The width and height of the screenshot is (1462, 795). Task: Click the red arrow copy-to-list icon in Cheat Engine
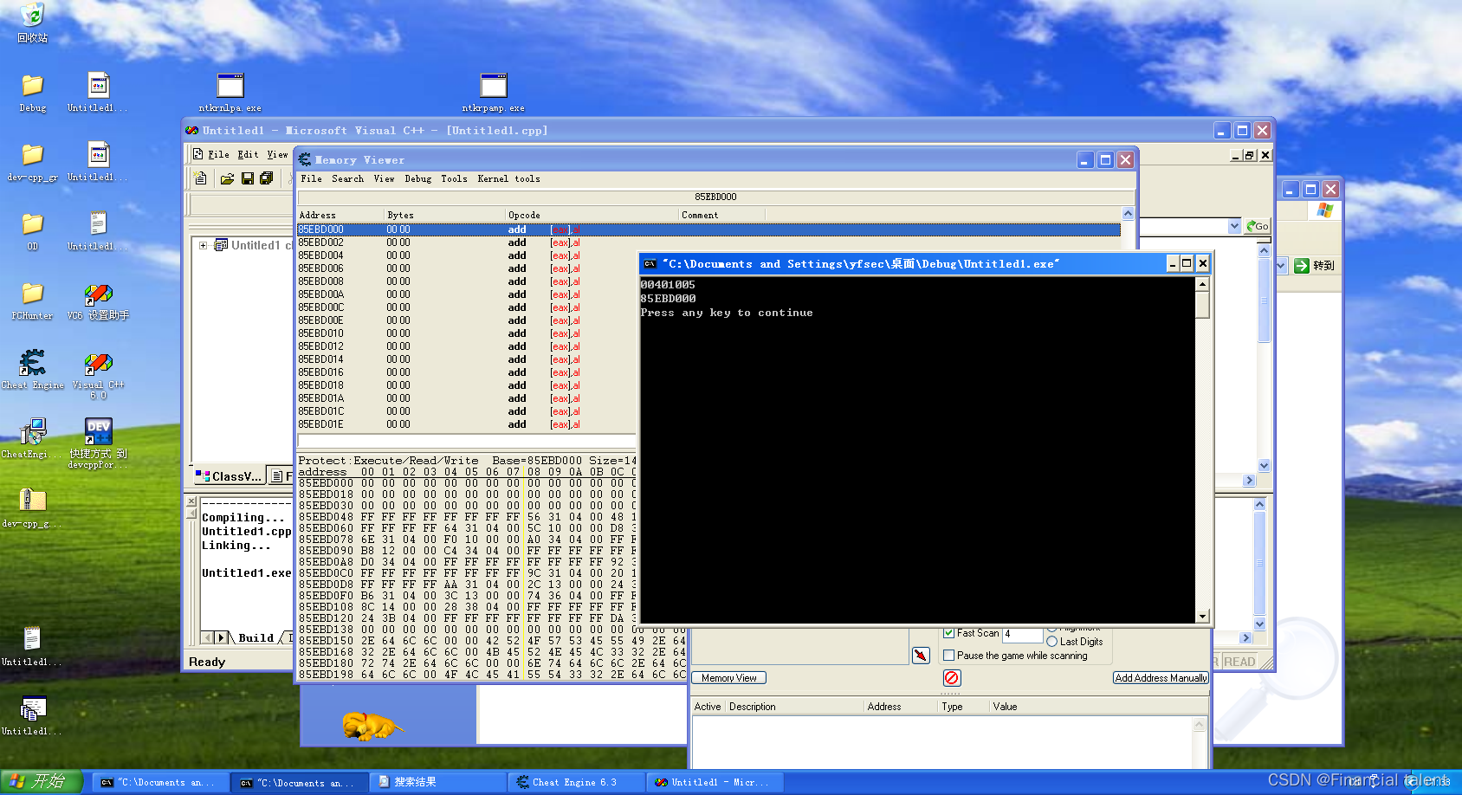pyautogui.click(x=921, y=656)
